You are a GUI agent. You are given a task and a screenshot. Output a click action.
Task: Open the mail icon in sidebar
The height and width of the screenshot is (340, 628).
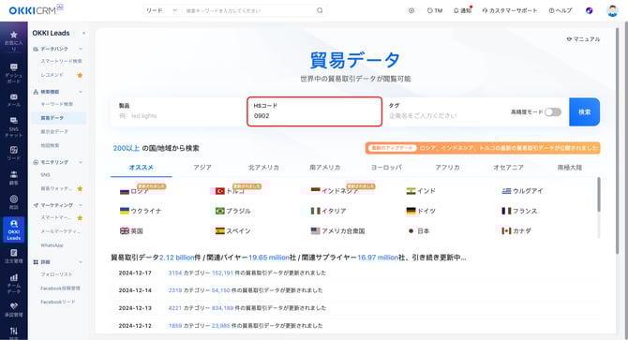pyautogui.click(x=14, y=99)
